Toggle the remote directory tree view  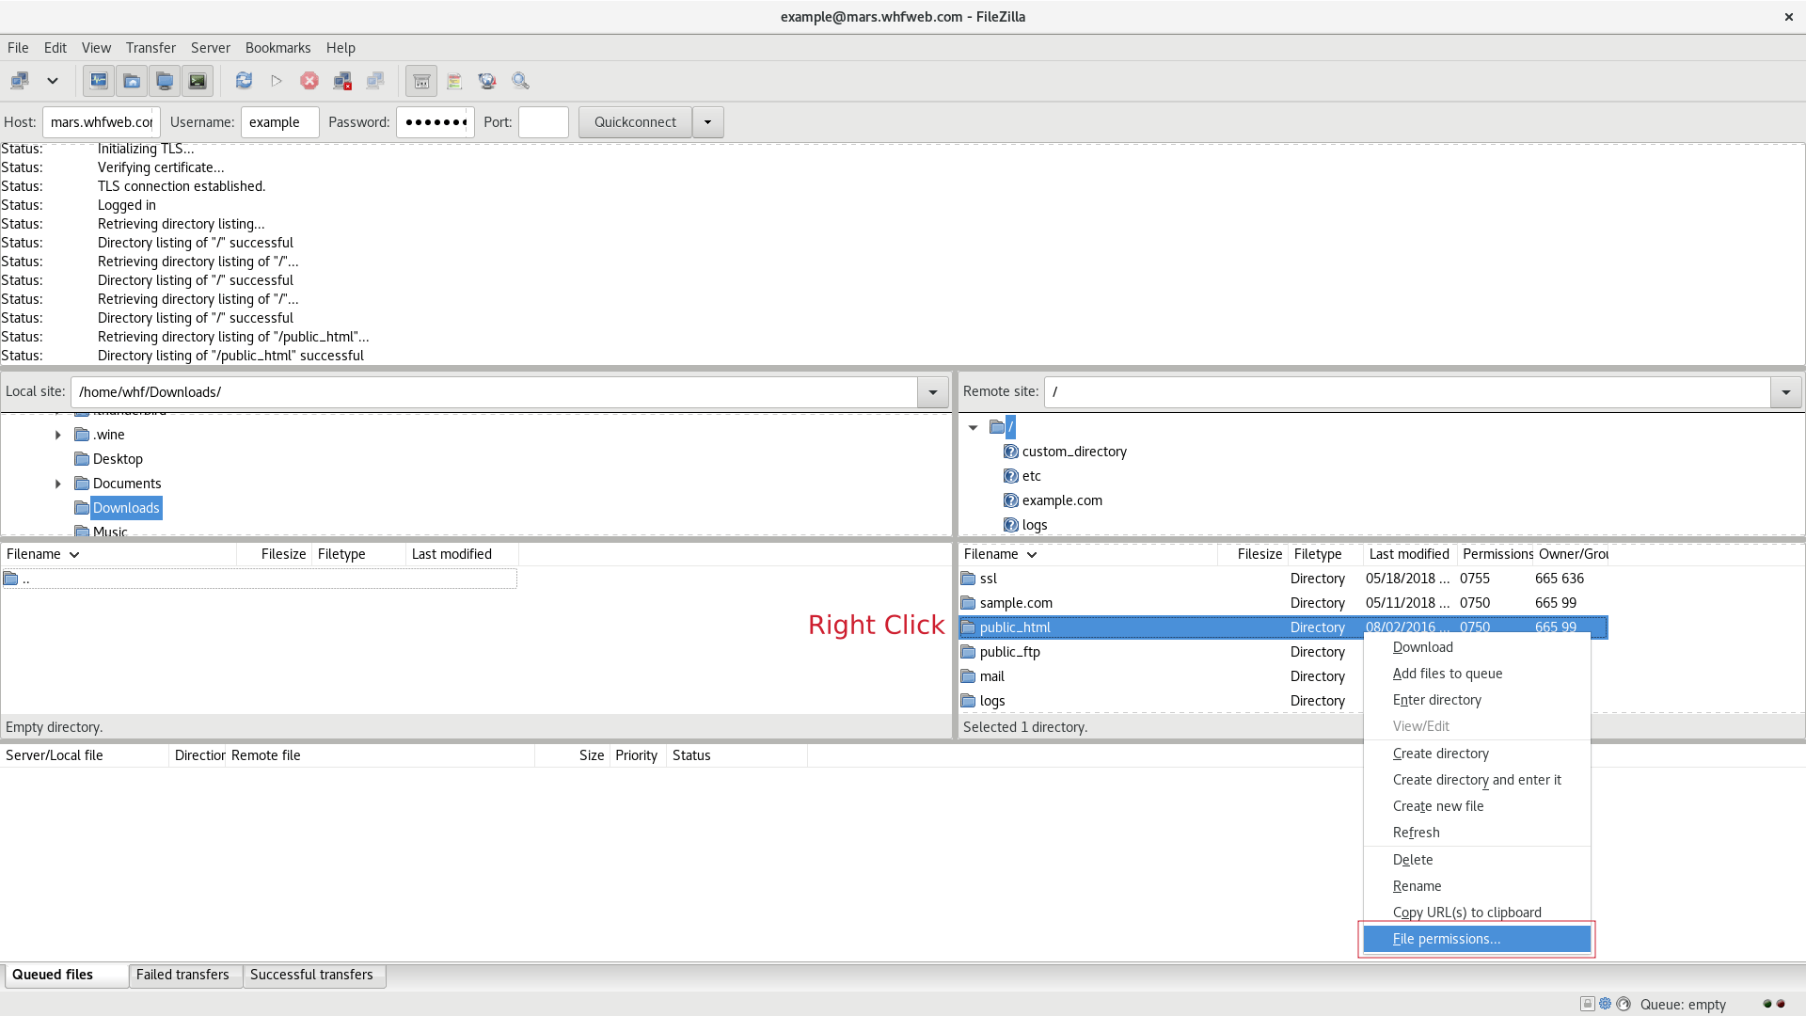pos(165,81)
